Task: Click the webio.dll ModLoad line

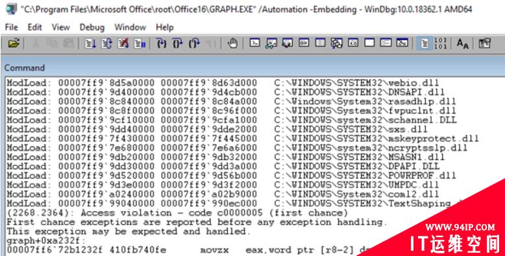Action: [223, 83]
